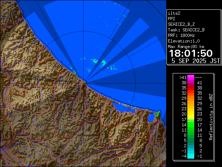
Task: Click the radar site center on coastline
Action: pos(85,81)
